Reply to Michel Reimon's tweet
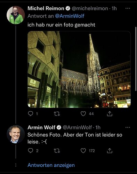The image size is (137, 174). pos(31,114)
